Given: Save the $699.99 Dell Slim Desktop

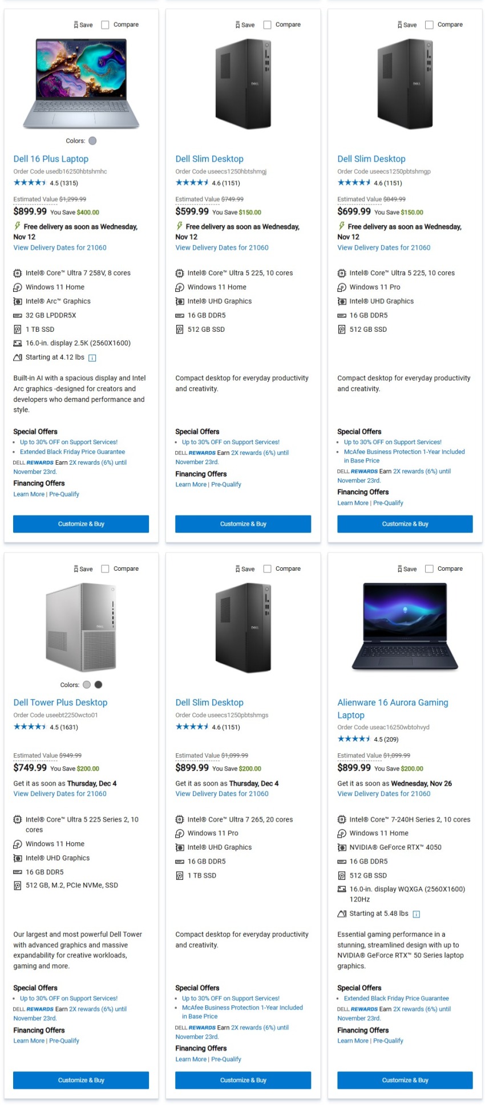Looking at the screenshot, I should (407, 25).
